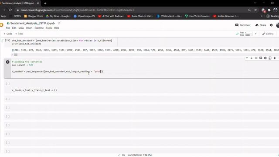Click the '# padding the sentences' comment
Screen dimensions: 279x157
coord(27,62)
